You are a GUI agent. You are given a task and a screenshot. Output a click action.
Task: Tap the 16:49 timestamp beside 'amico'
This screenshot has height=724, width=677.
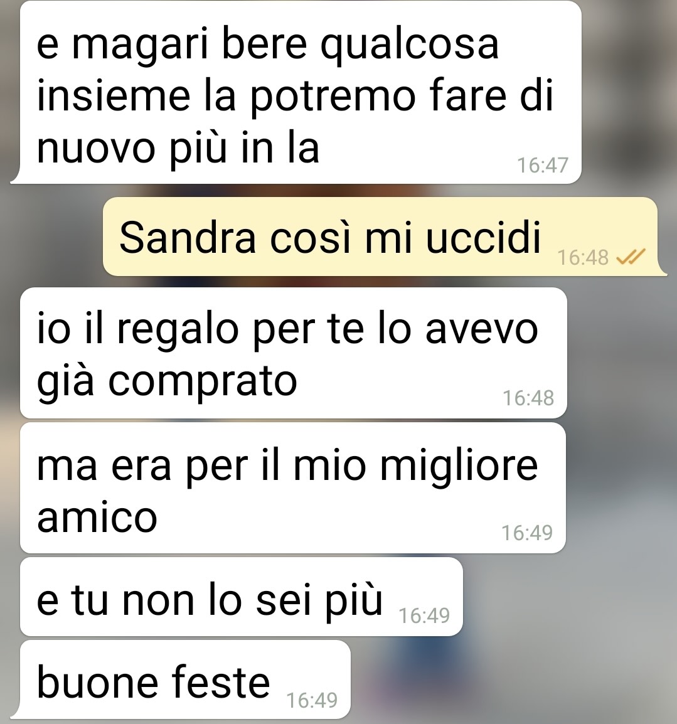tap(527, 533)
